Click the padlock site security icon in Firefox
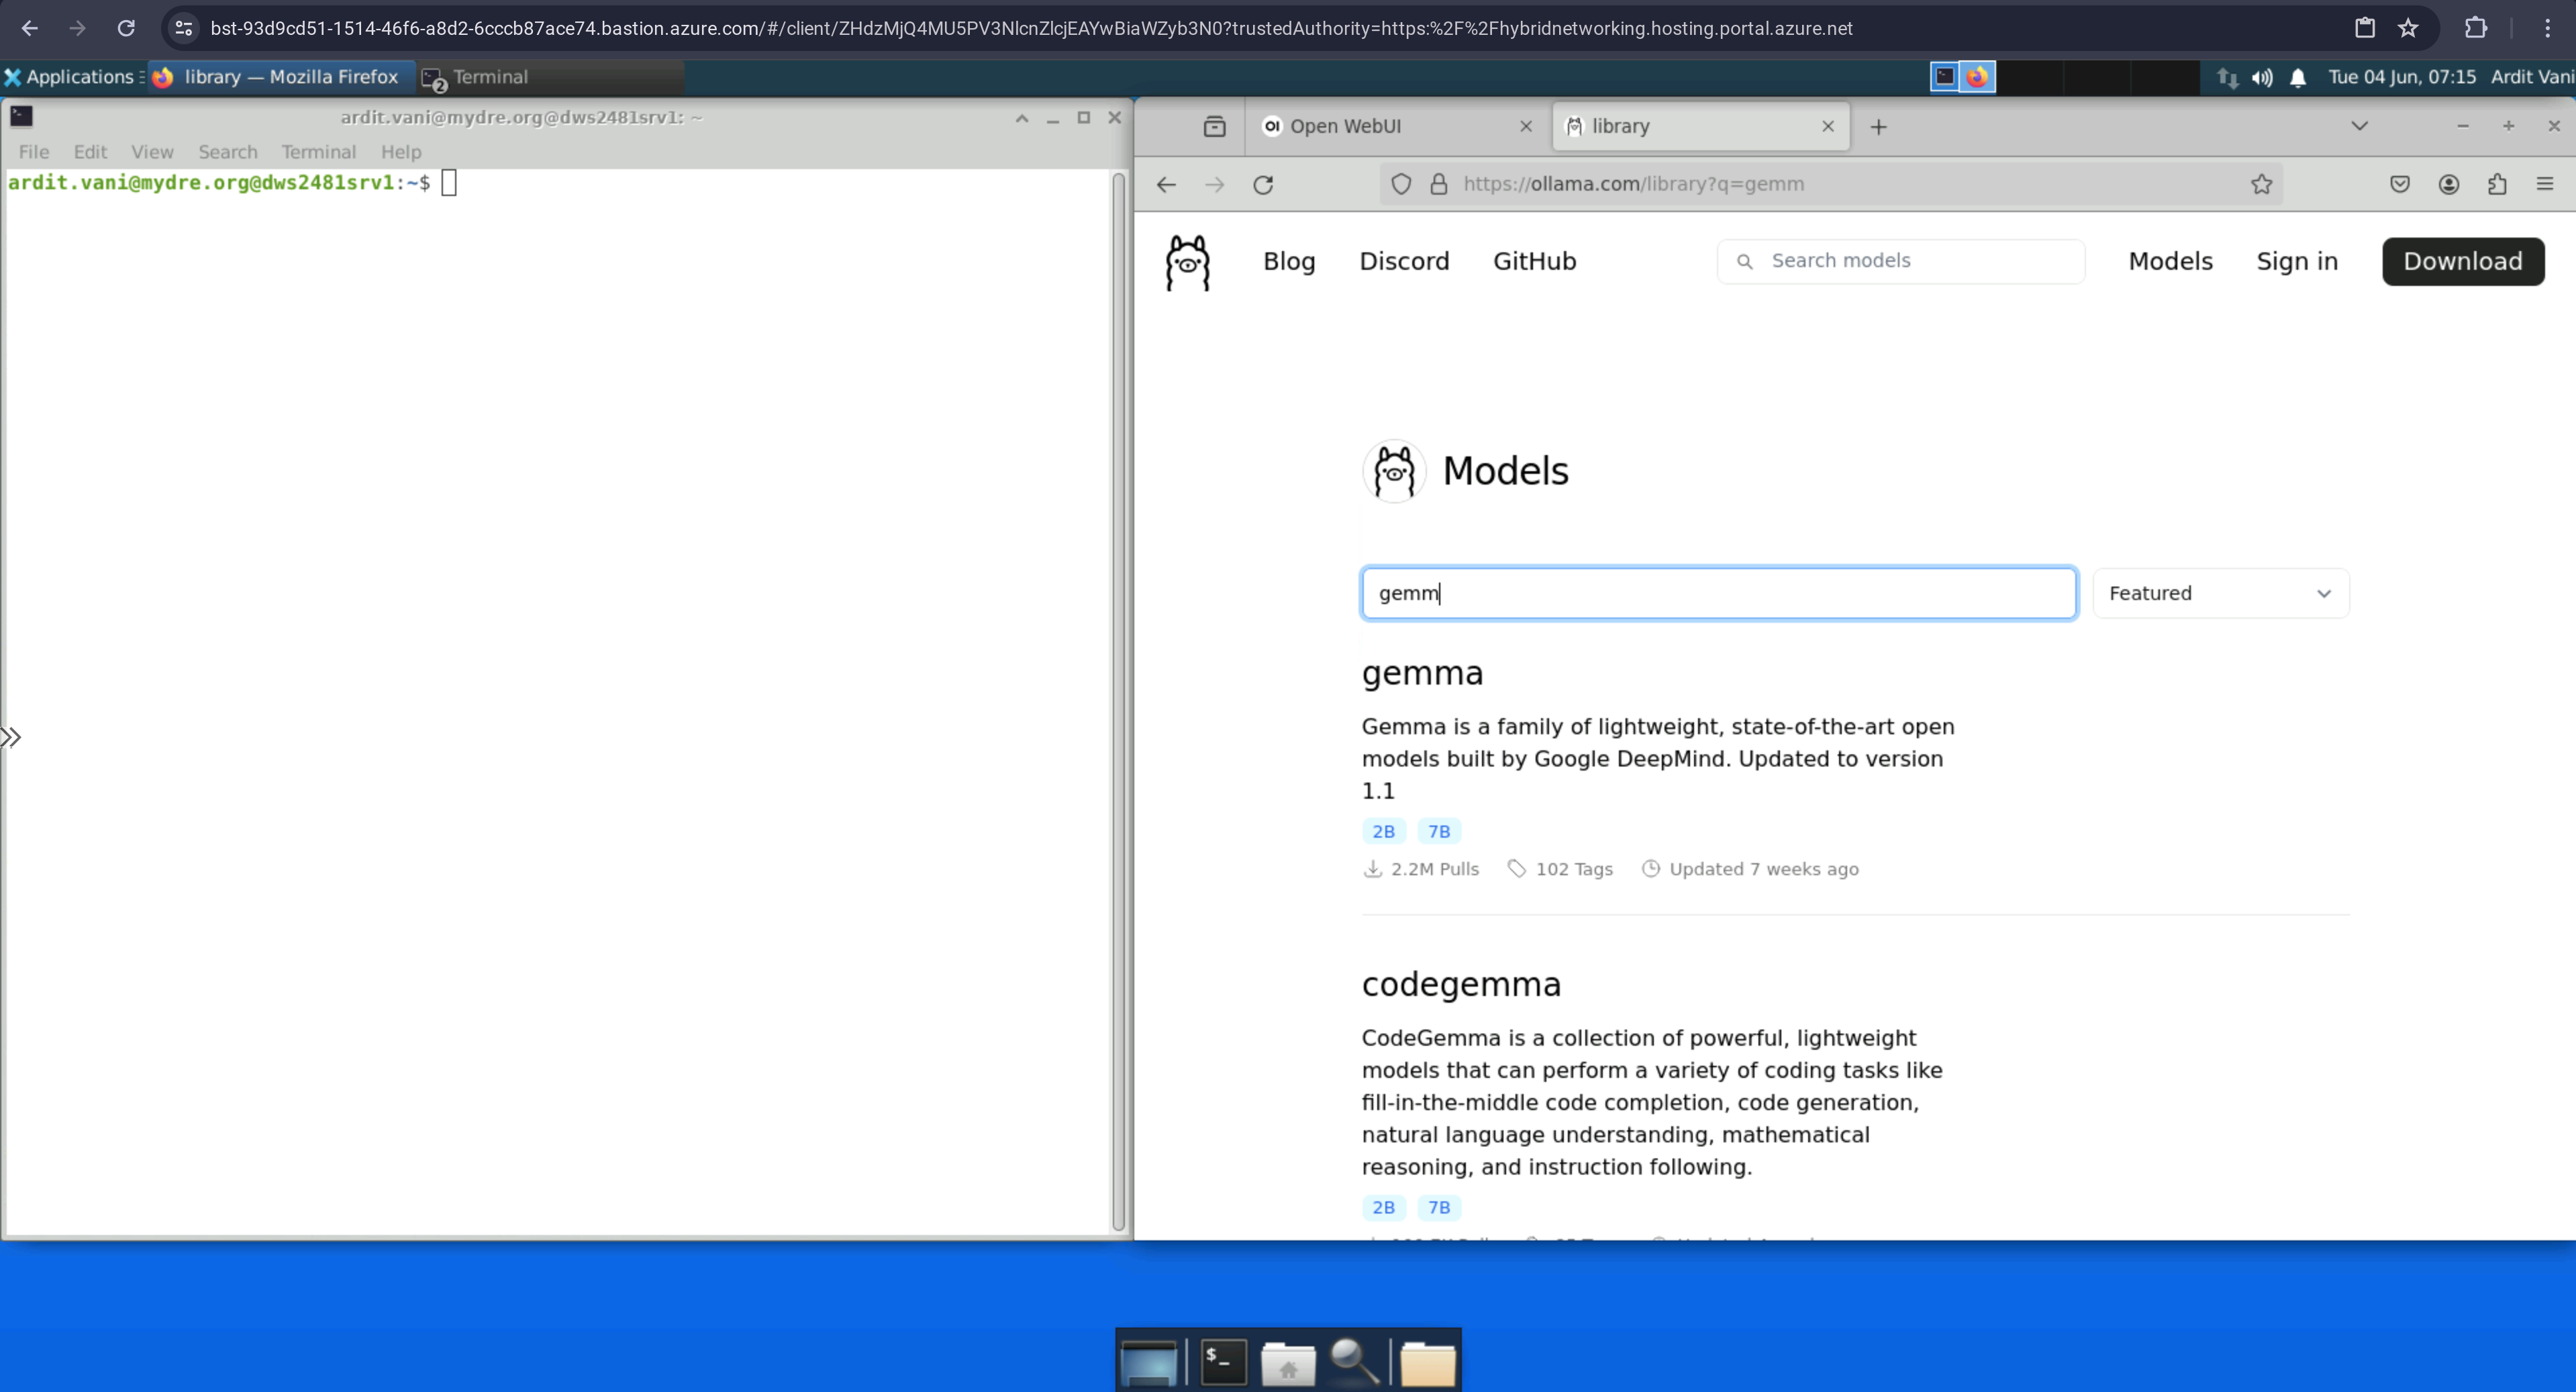2576x1392 pixels. click(1439, 184)
